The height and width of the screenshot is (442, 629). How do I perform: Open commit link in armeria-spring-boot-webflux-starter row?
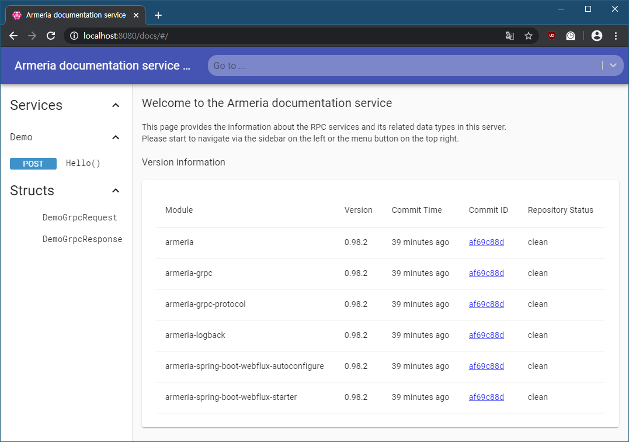[x=486, y=396]
